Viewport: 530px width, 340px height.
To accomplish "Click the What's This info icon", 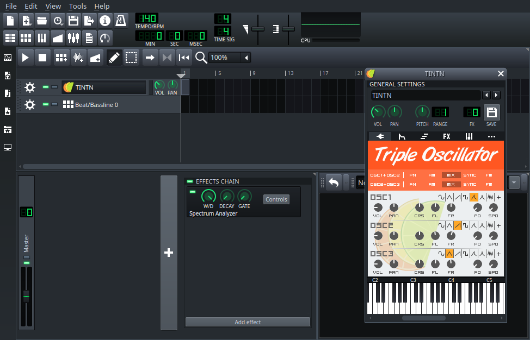I will [x=105, y=21].
